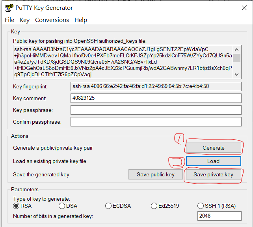
Task: Click 'Number of bits in a generated key:' label
Action: (x=53, y=216)
